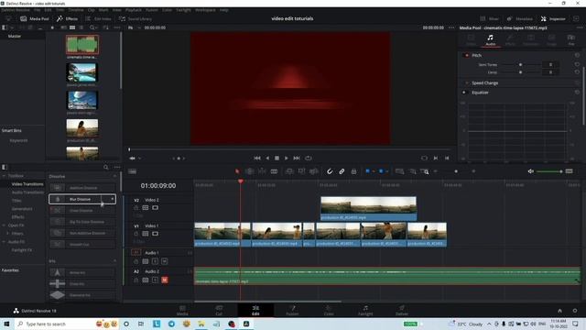Viewport: 586px width, 330px height.
Task: Open the Color page
Action: pos(329,310)
